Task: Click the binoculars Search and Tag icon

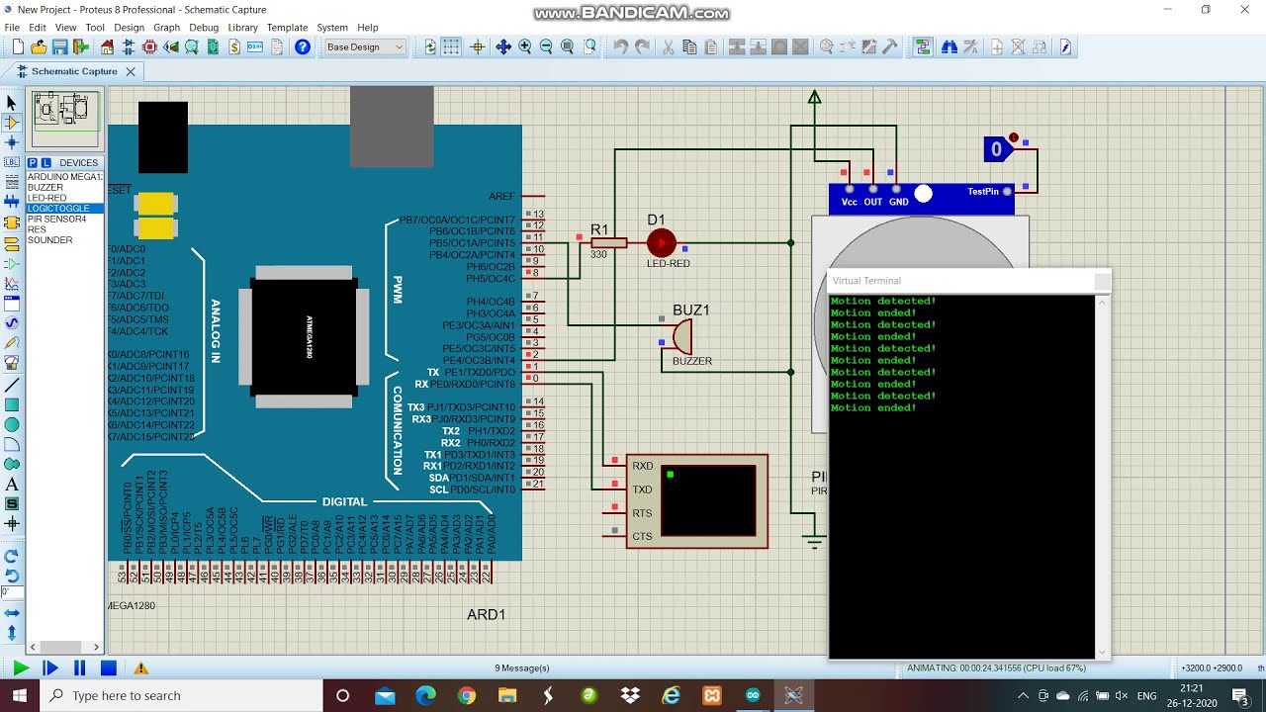Action: pyautogui.click(x=949, y=47)
